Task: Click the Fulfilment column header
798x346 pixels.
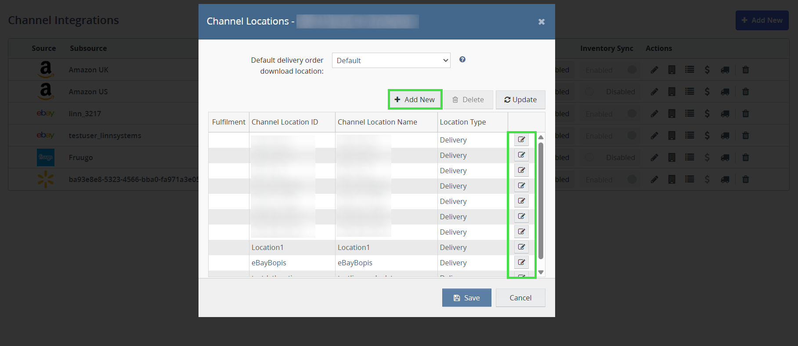Action: (229, 122)
